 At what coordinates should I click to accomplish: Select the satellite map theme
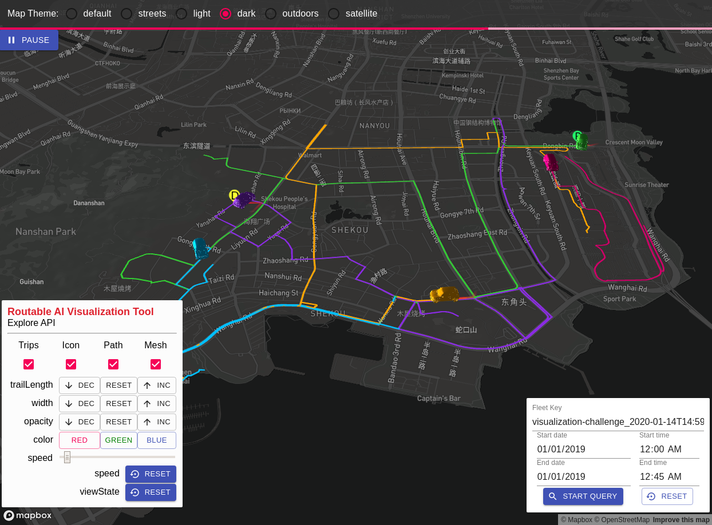click(x=334, y=14)
